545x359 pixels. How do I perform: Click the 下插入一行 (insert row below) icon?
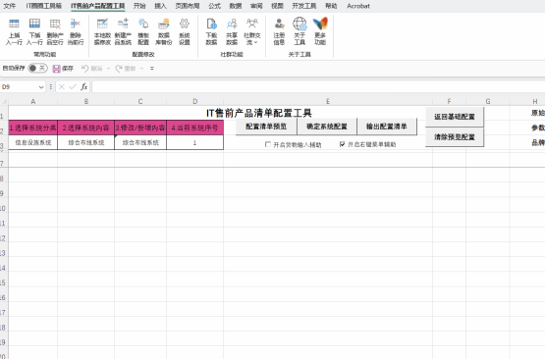[34, 24]
